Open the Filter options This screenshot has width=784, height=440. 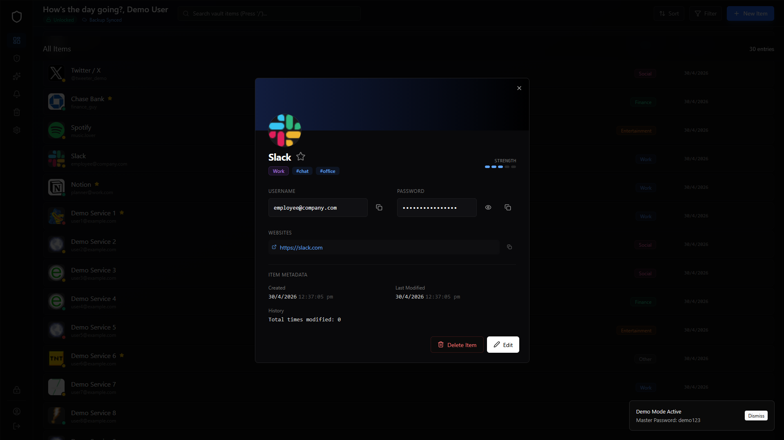tap(705, 13)
